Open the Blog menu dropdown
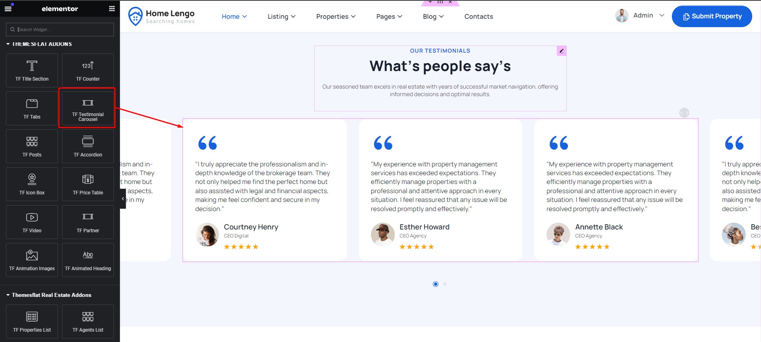Screen dimensions: 761x342 click(x=433, y=16)
